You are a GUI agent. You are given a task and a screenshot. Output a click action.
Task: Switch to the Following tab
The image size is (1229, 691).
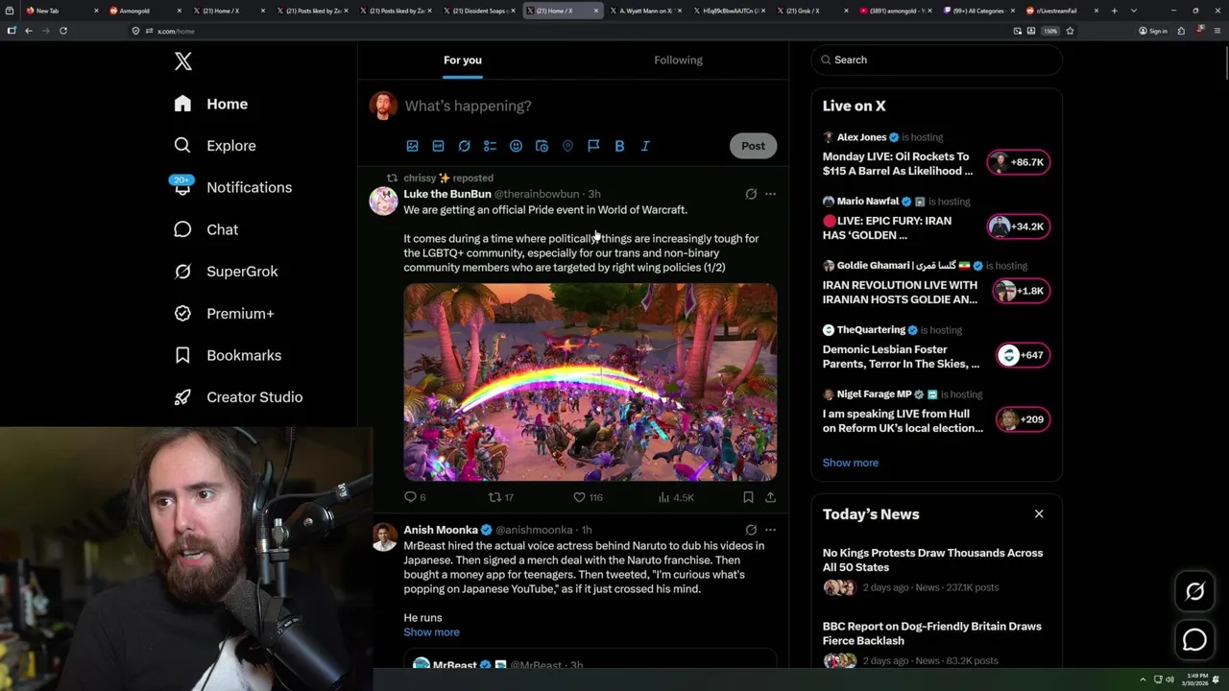(678, 60)
